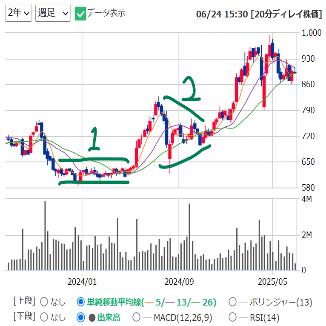Click the 860 price axis label
Screen dimensions: 326x326
308,84
